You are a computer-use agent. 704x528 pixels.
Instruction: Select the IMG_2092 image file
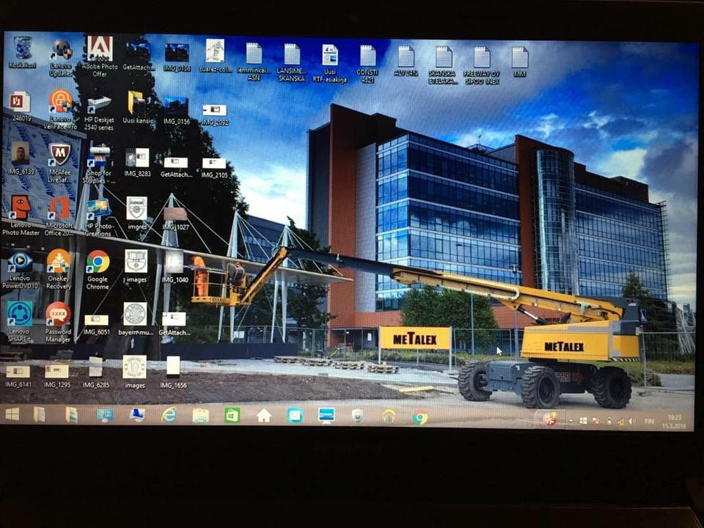pos(215,115)
